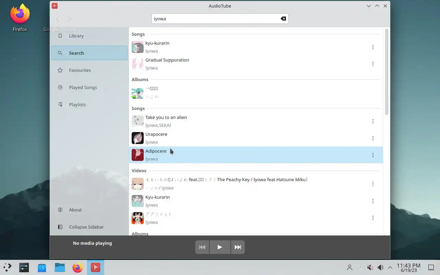The image size is (440, 275).
Task: Clear the search field text
Action: tap(283, 19)
